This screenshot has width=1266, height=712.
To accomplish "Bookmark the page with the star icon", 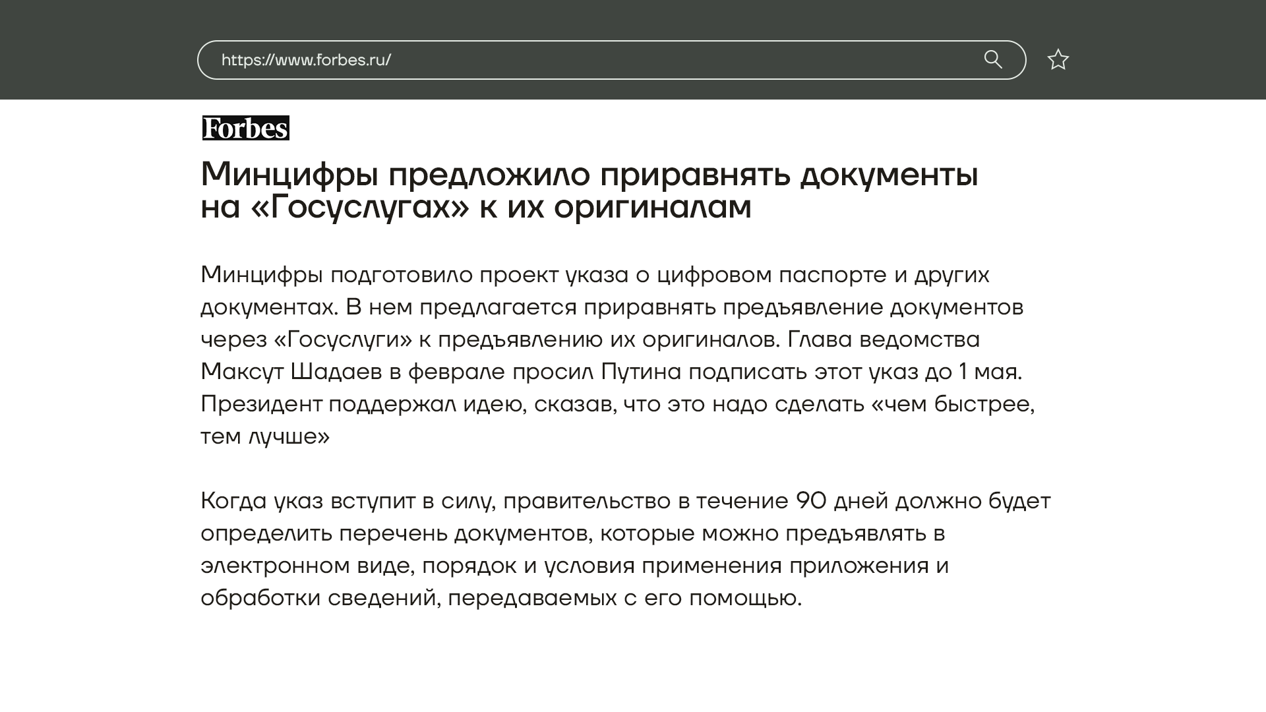I will (1058, 60).
